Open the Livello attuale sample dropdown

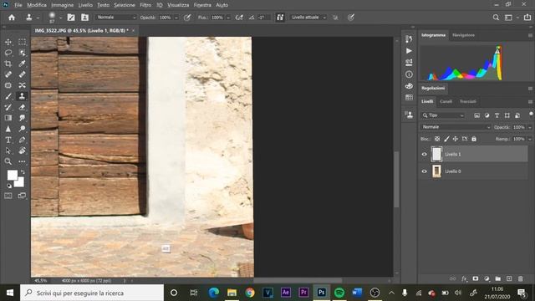(308, 18)
